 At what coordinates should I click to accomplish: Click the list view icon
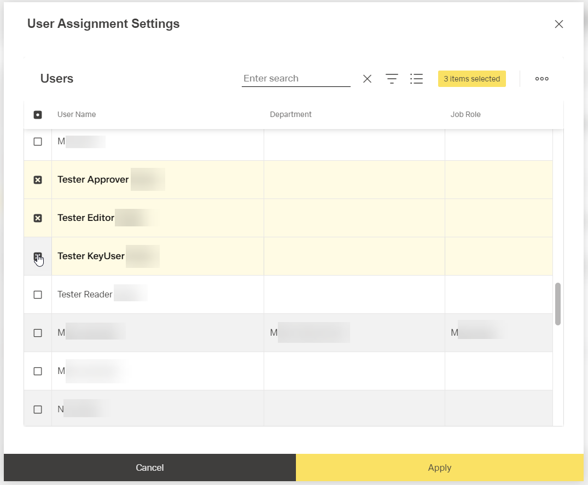pos(416,79)
